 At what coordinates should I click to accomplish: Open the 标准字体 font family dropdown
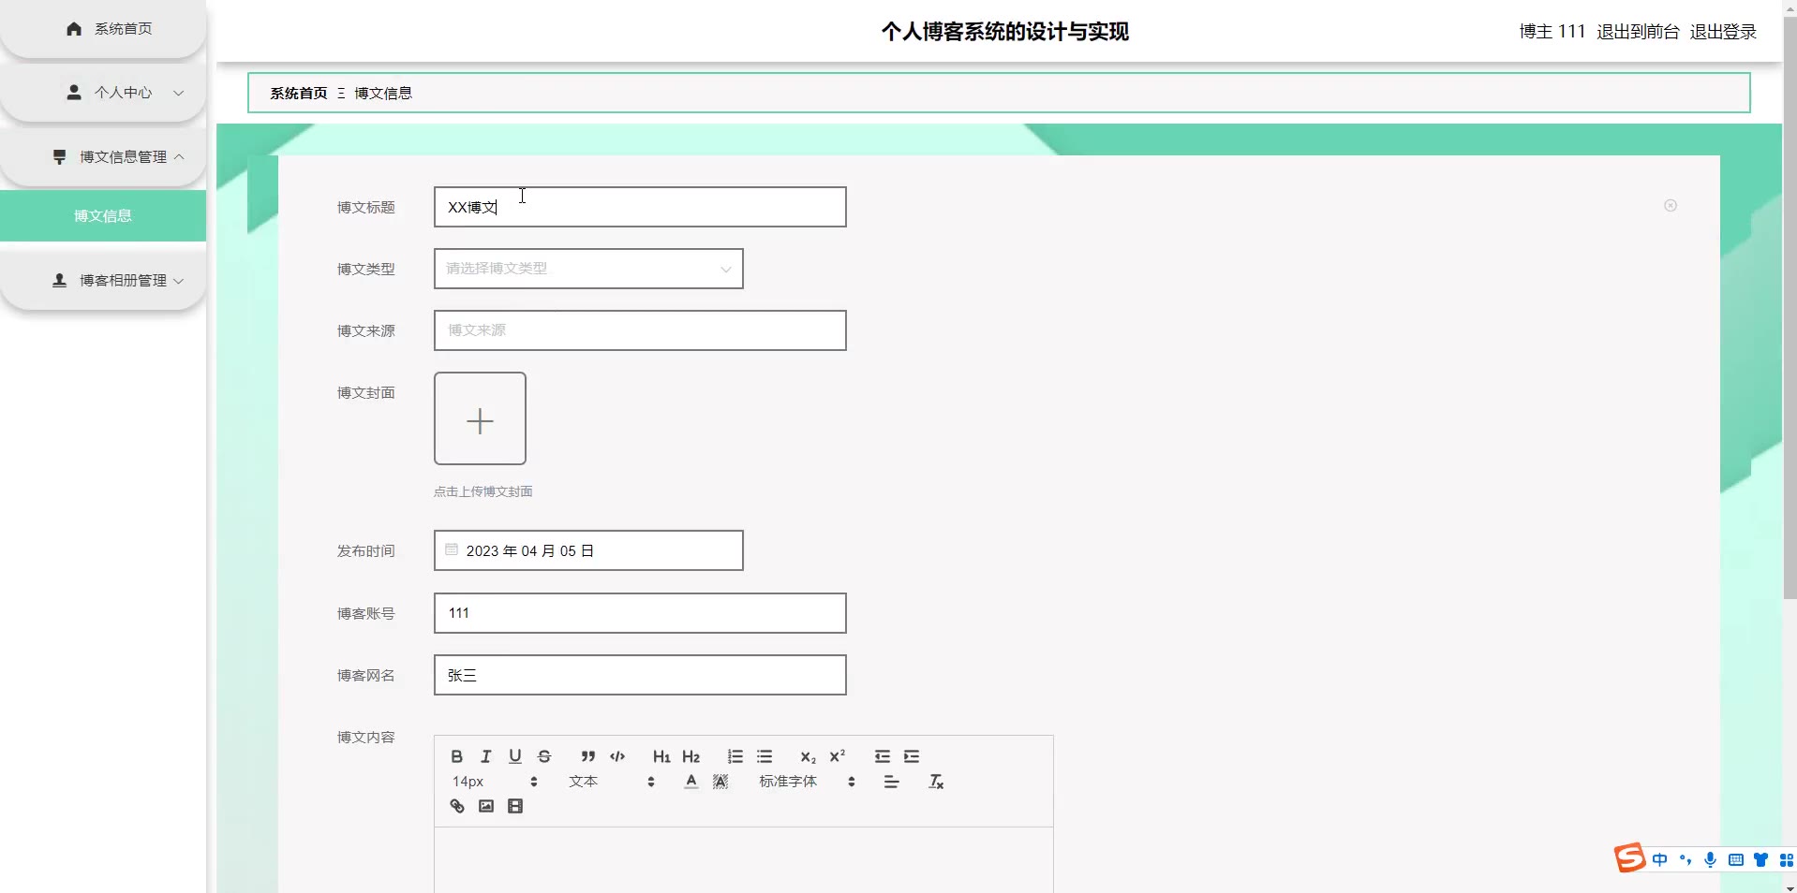click(807, 782)
